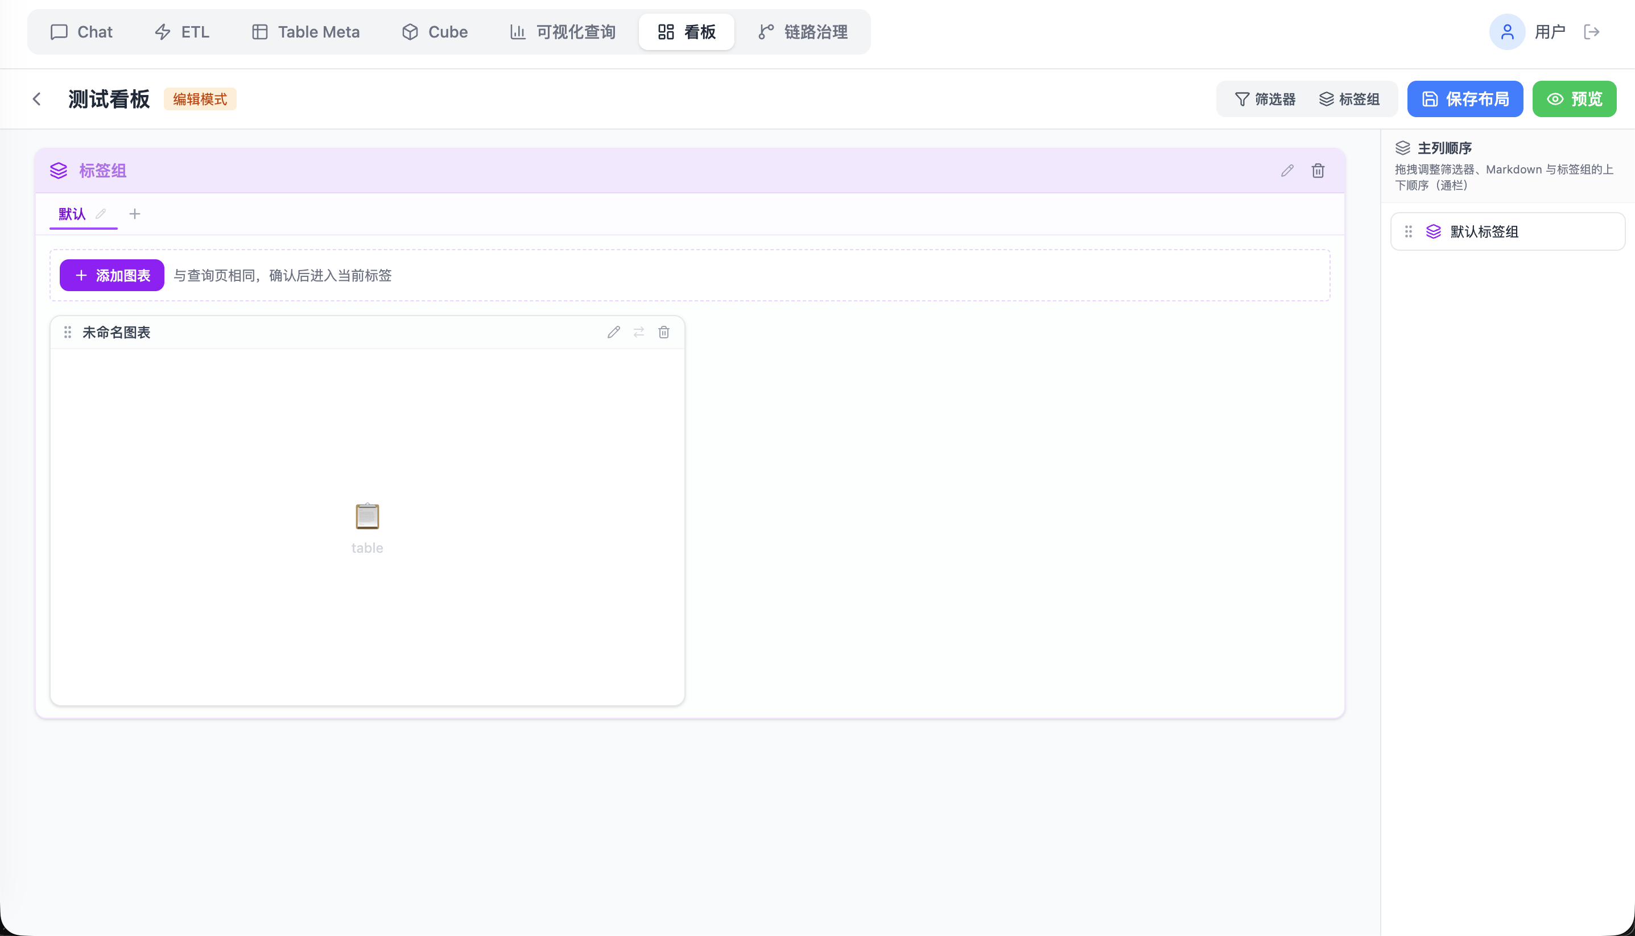Click the user avatar icon

point(1507,31)
